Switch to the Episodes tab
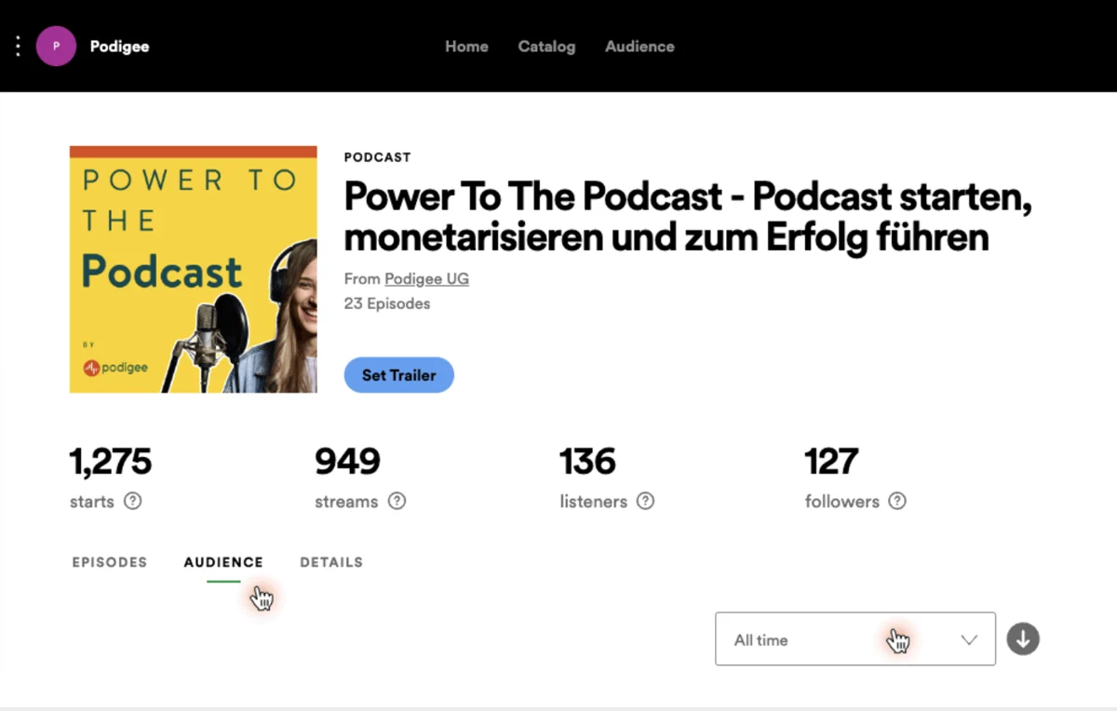 [x=110, y=562]
